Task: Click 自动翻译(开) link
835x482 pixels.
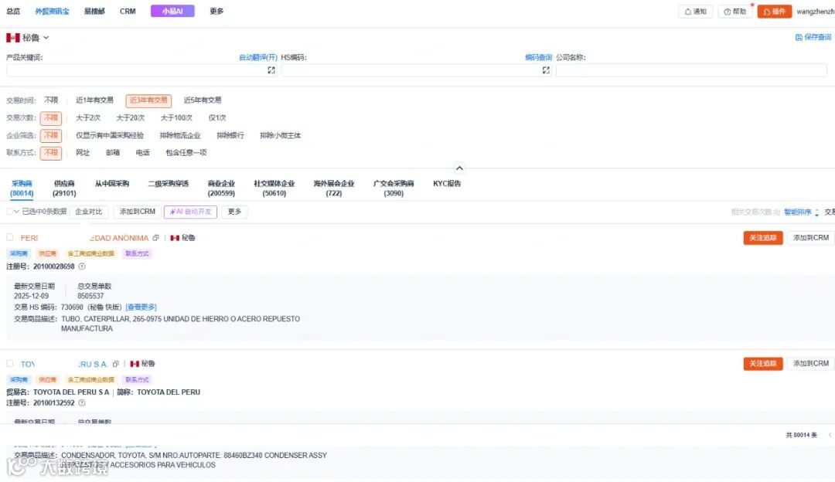Action: pyautogui.click(x=258, y=57)
